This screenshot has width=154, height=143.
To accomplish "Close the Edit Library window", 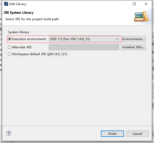I will click(x=146, y=4).
